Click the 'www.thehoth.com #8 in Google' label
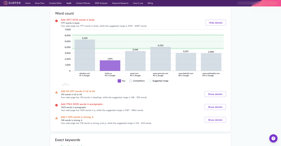Viewport: 281px width, 146px height. coord(186,74)
